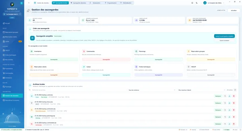This screenshot has height=131, width=242.
Task: Switch to Sauvegardes distantes tab
Action: (x=78, y=3)
